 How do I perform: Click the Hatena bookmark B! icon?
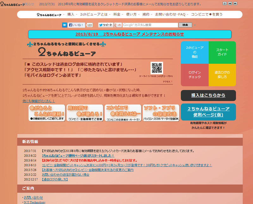point(65,25)
